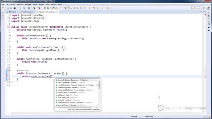The image size is (212, 119).
Task: Open the Navigate menu
Action: click(28, 4)
